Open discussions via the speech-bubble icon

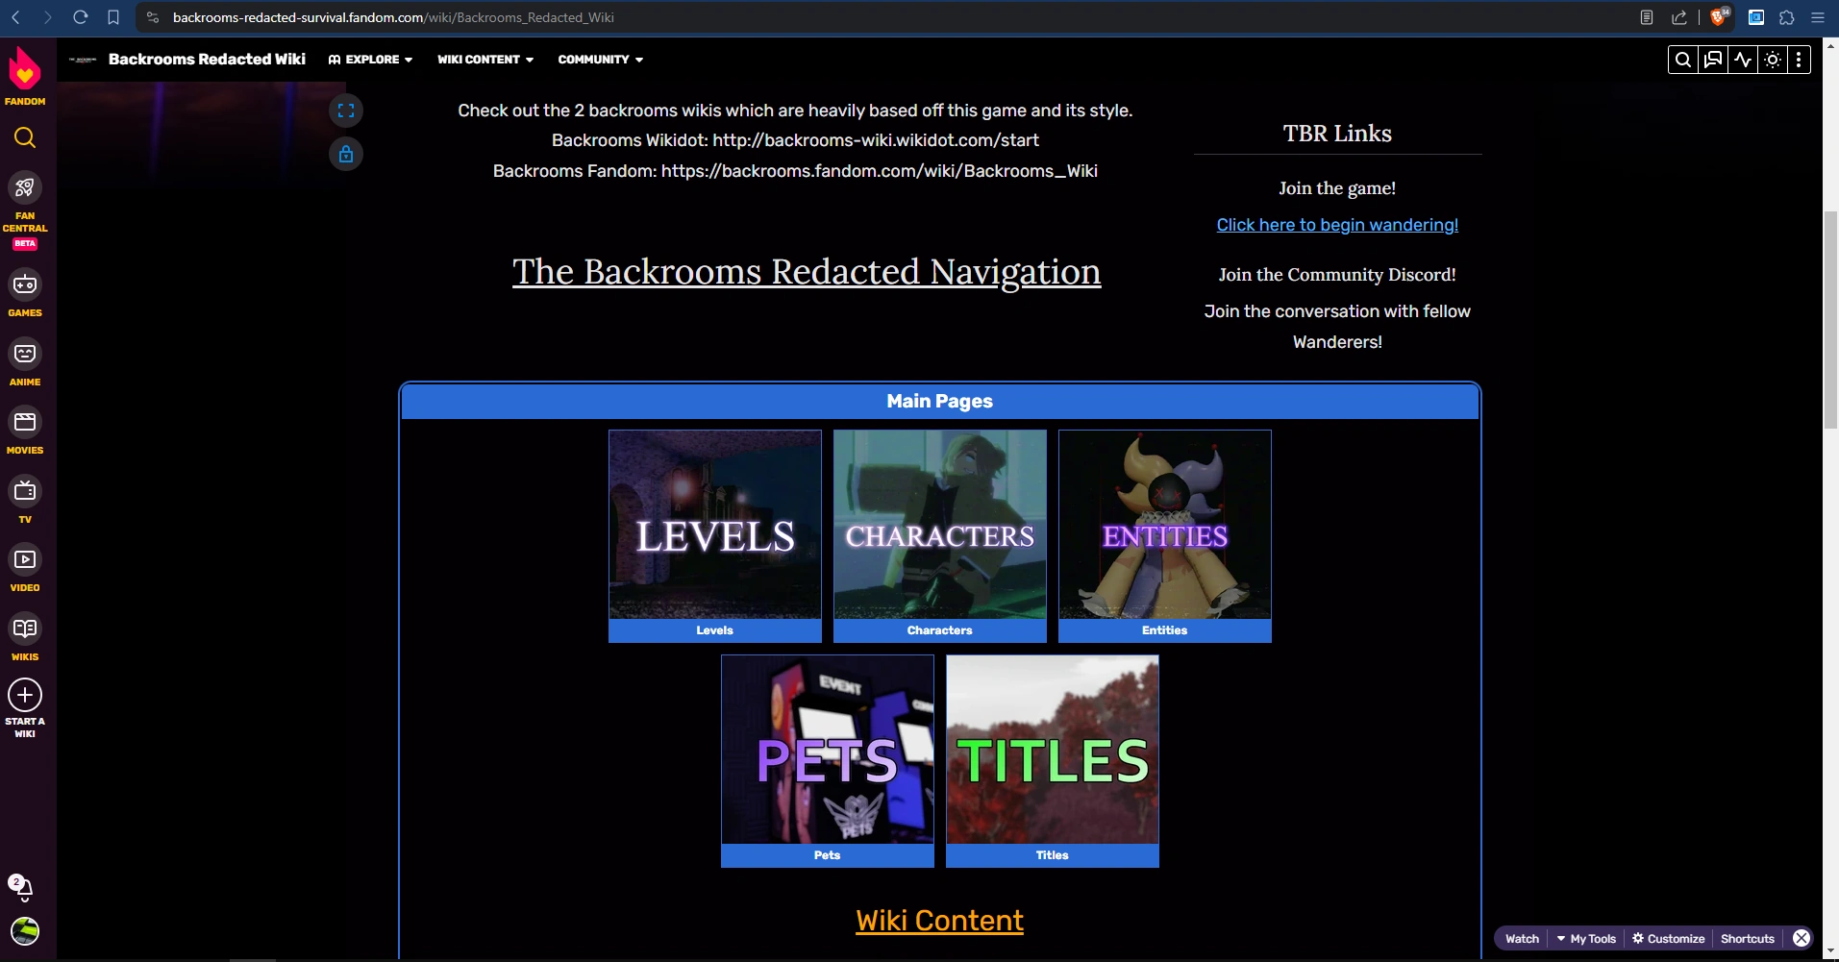(x=1712, y=59)
